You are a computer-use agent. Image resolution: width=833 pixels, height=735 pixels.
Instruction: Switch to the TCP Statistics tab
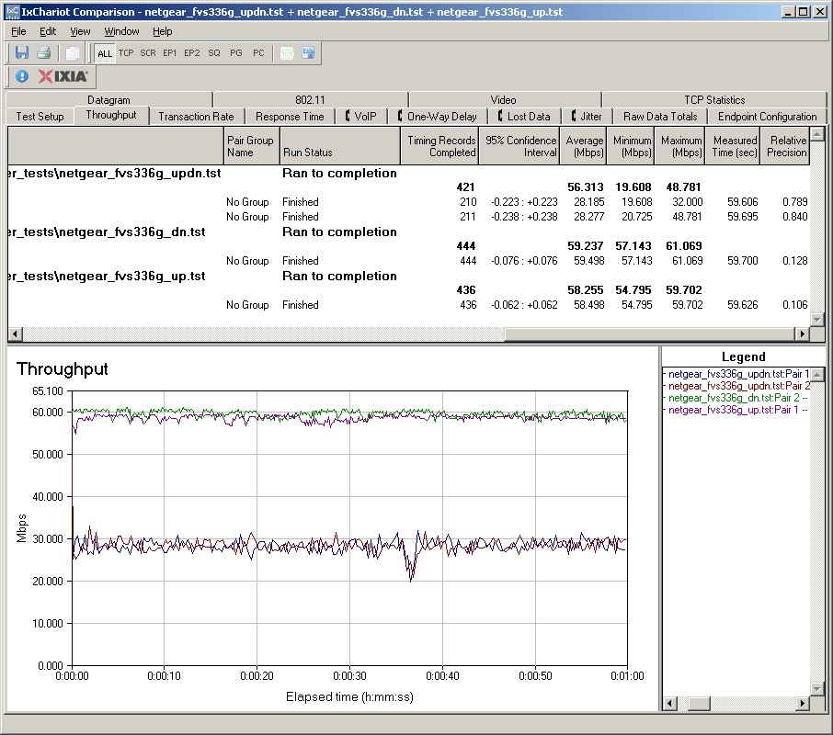click(714, 100)
